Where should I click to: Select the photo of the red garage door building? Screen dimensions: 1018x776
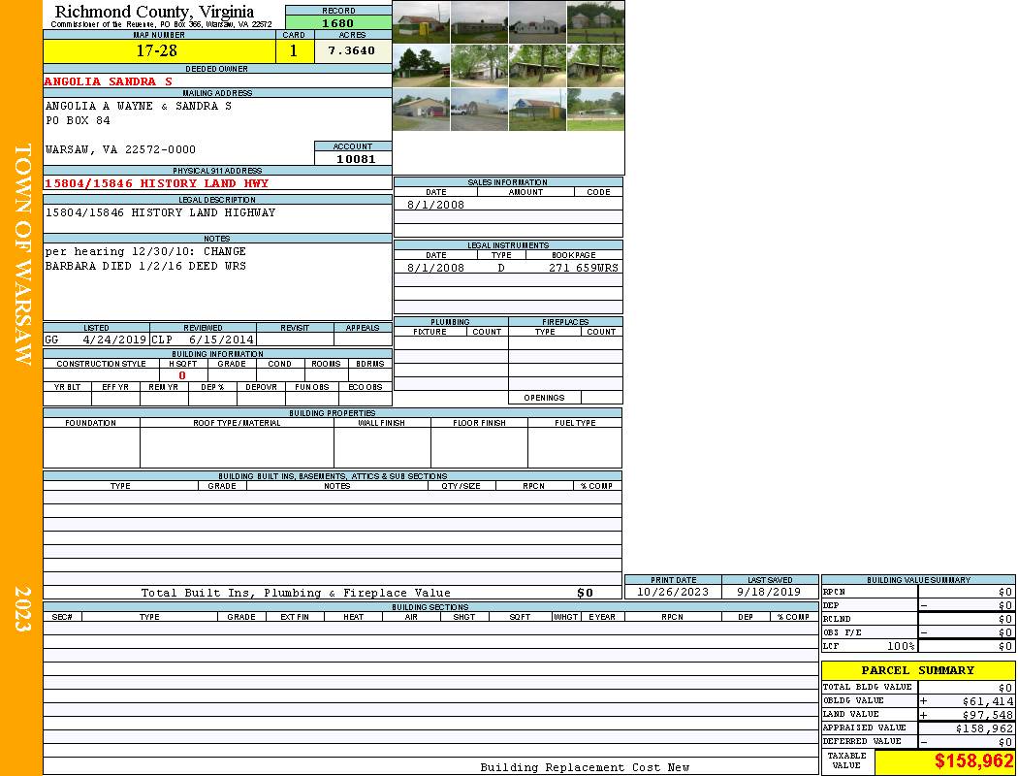tap(421, 110)
